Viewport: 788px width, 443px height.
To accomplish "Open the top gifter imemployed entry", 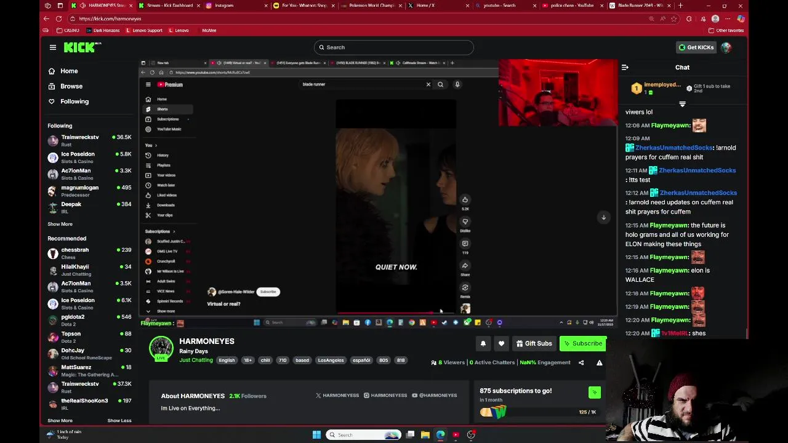I will [x=656, y=88].
